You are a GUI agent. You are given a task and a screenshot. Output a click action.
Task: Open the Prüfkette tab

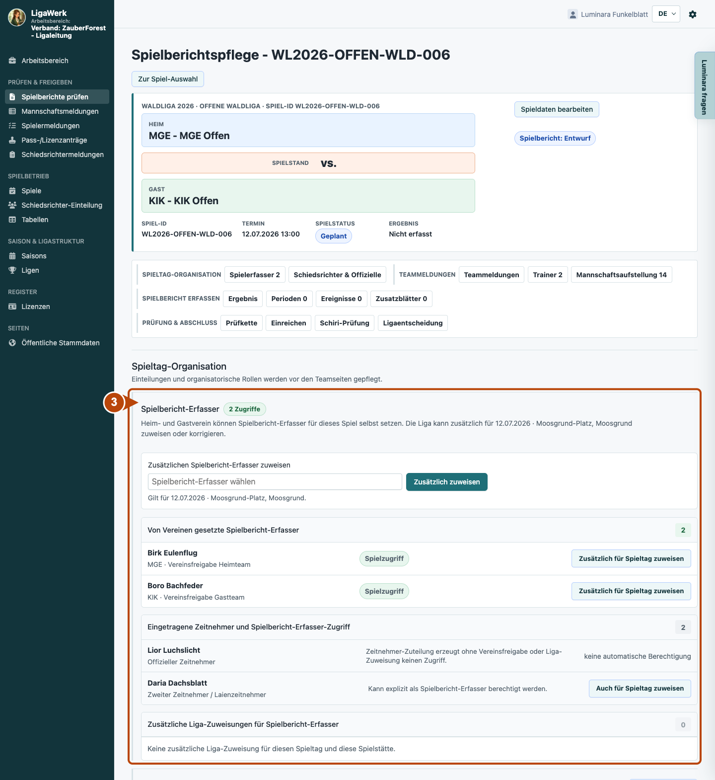tap(241, 323)
